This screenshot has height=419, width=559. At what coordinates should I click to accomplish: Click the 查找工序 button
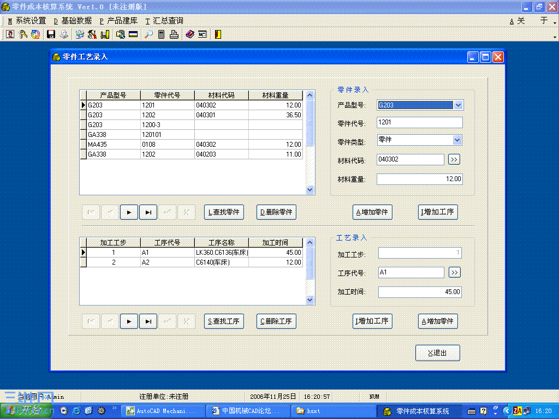(x=224, y=321)
